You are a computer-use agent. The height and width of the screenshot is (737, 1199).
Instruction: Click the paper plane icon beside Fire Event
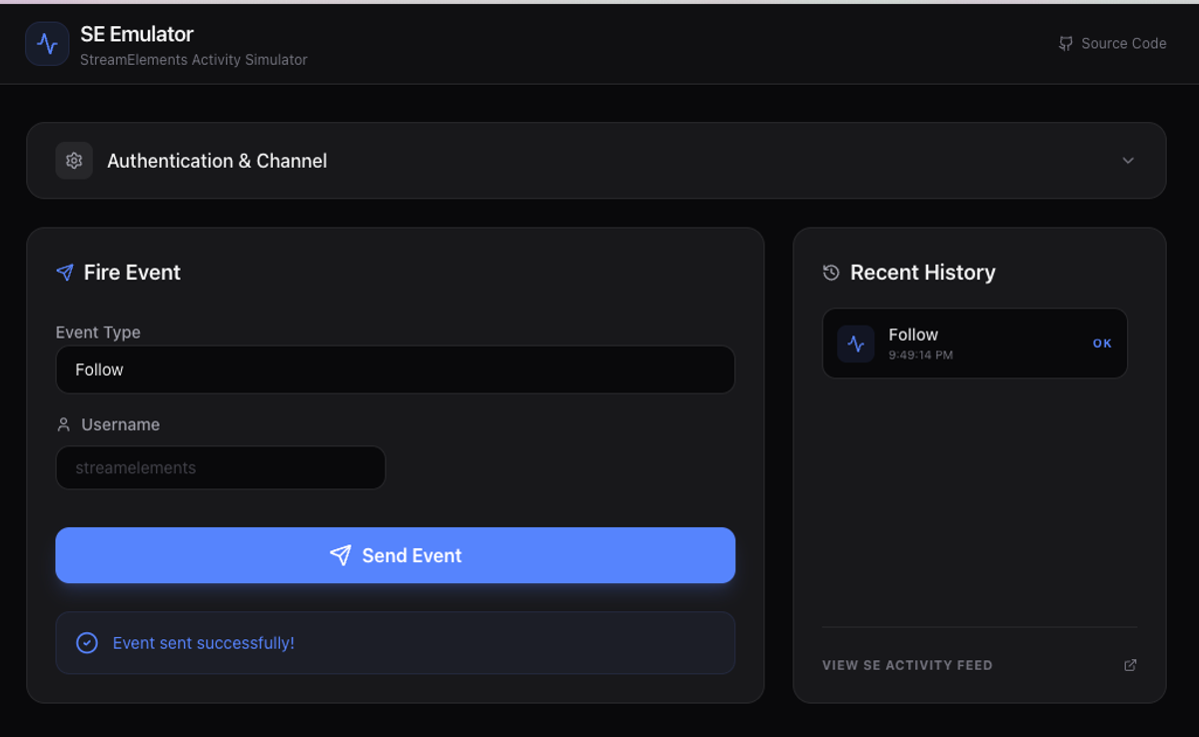coord(65,273)
